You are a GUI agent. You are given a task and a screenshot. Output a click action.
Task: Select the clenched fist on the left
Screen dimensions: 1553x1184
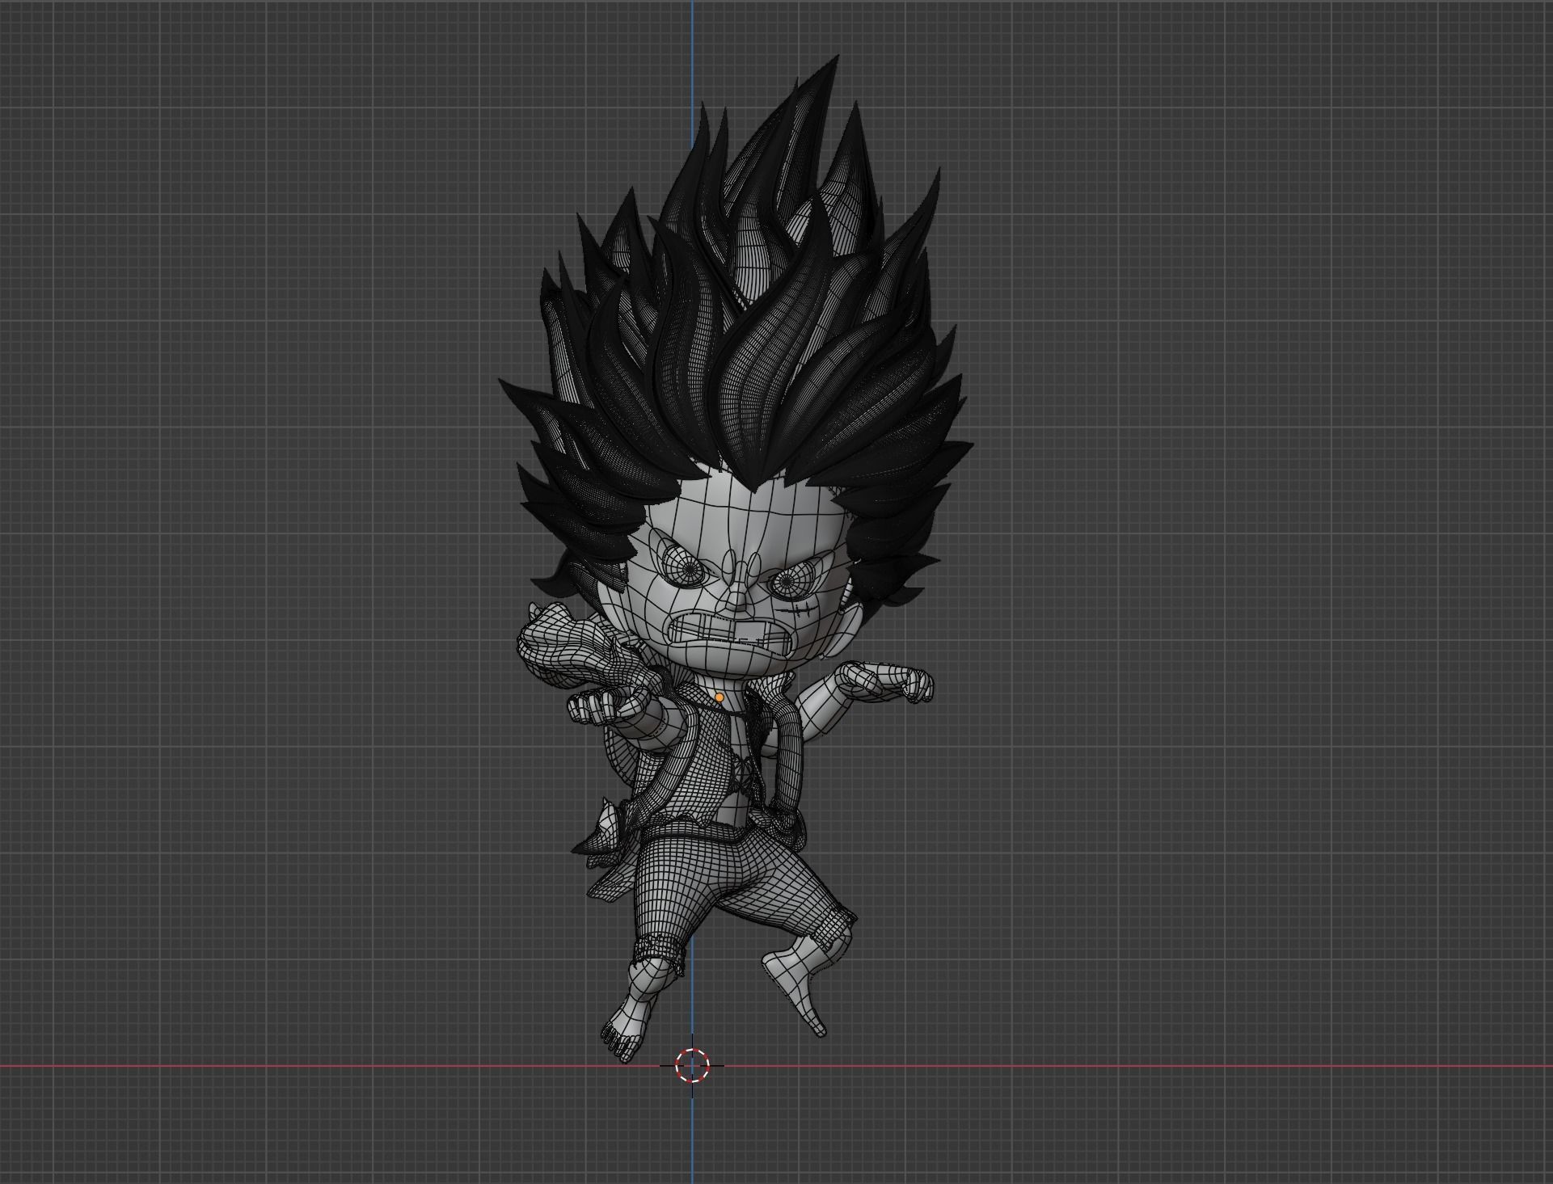click(x=596, y=708)
